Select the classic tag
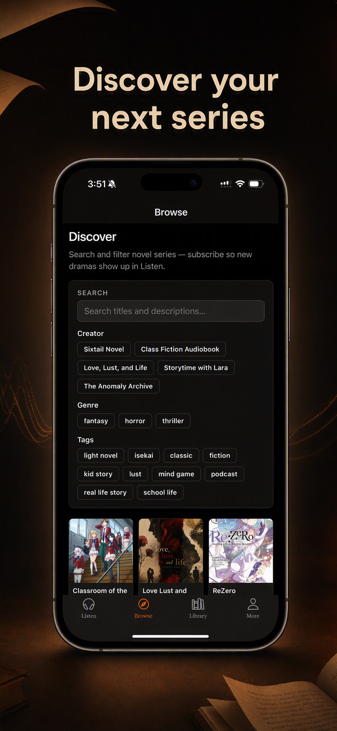337x731 pixels. coord(181,455)
